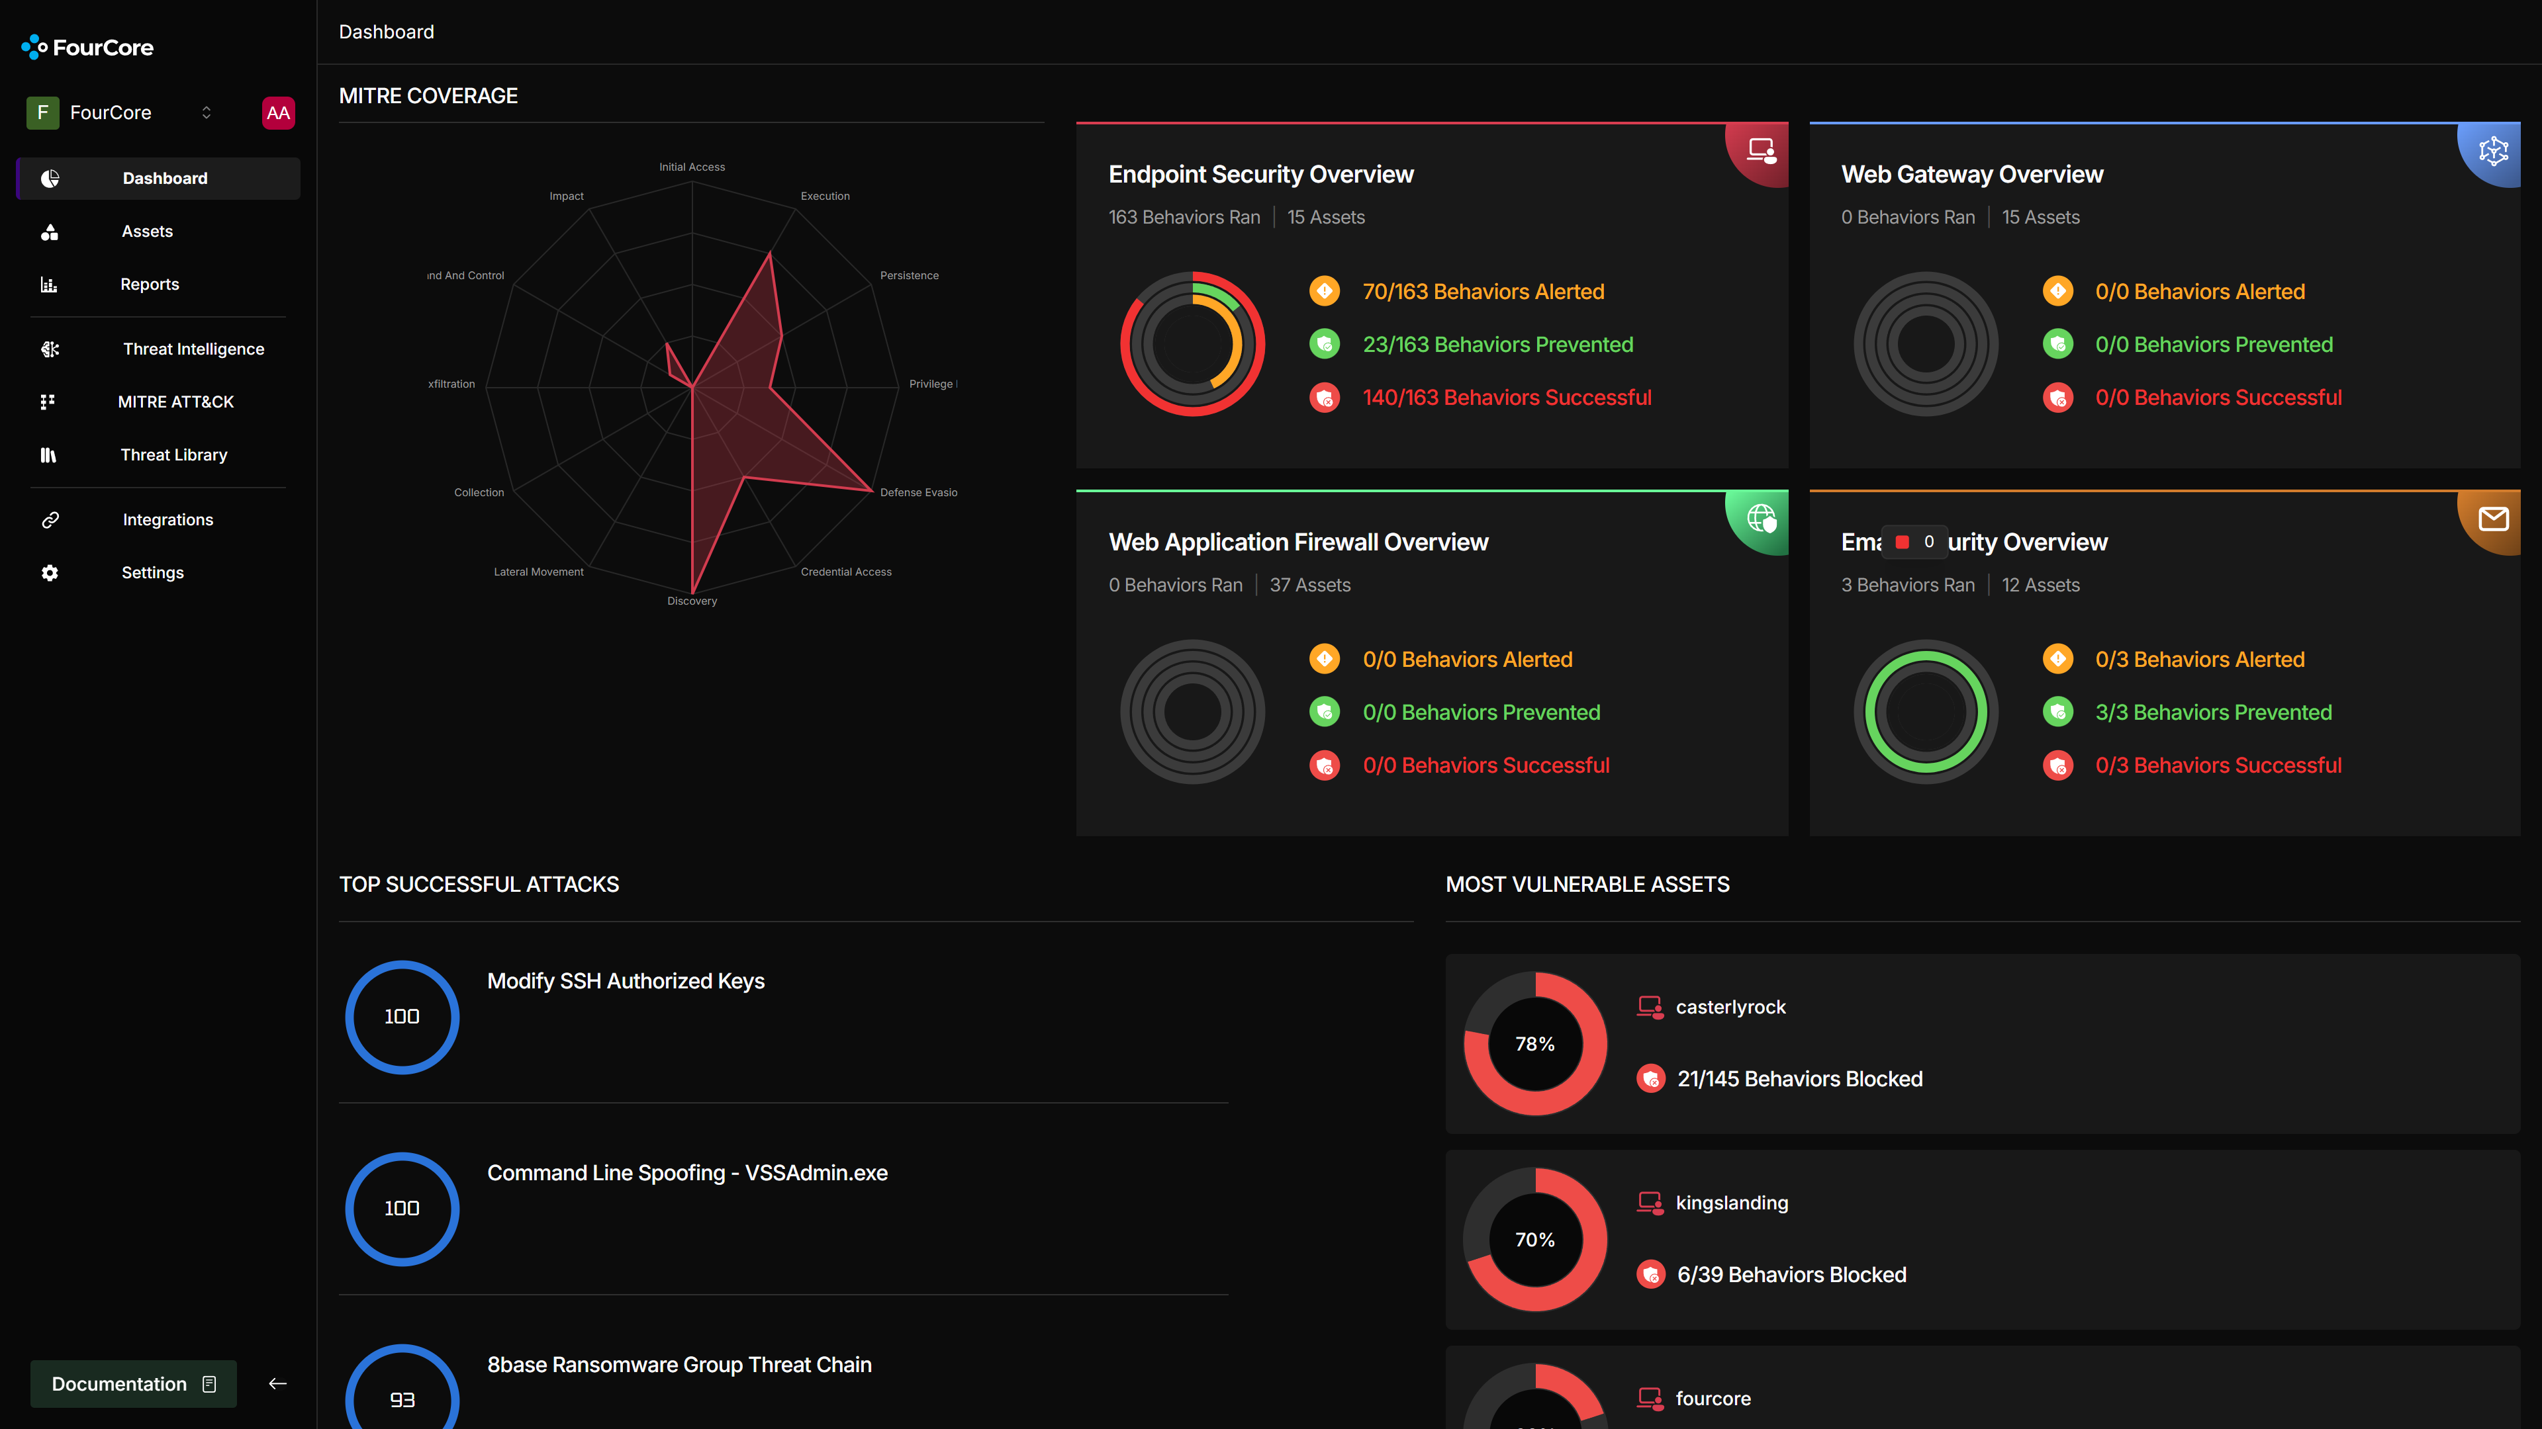Open the Web Gateway Overview title
This screenshot has height=1429, width=2542.
1971,175
